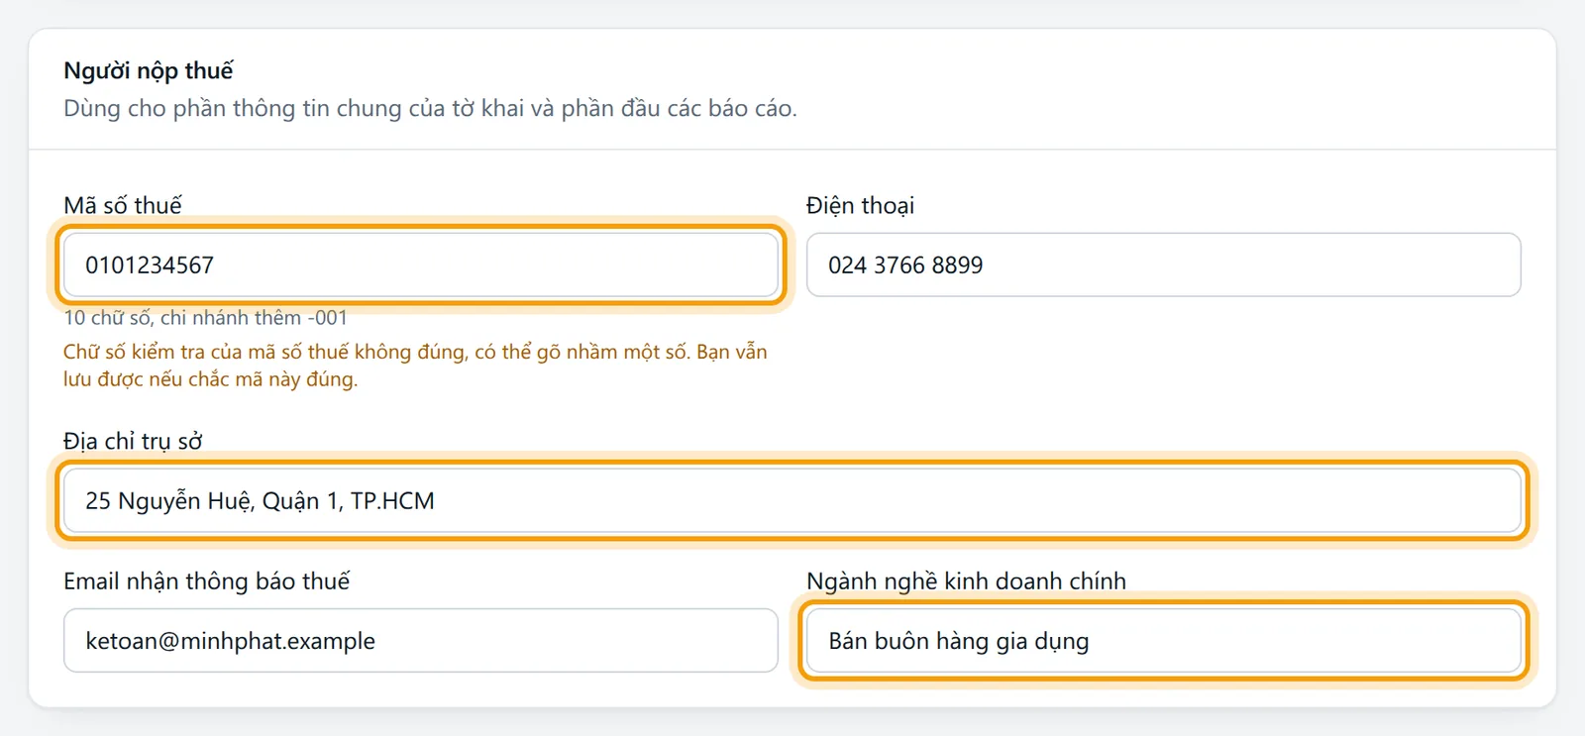
Task: Click the Mã số thuế input field
Action: [x=421, y=264]
